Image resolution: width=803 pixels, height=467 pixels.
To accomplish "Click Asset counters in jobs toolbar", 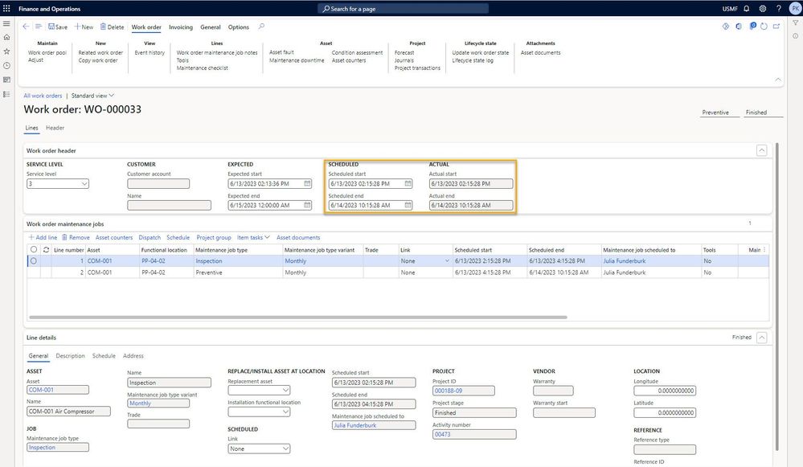I will 113,238.
